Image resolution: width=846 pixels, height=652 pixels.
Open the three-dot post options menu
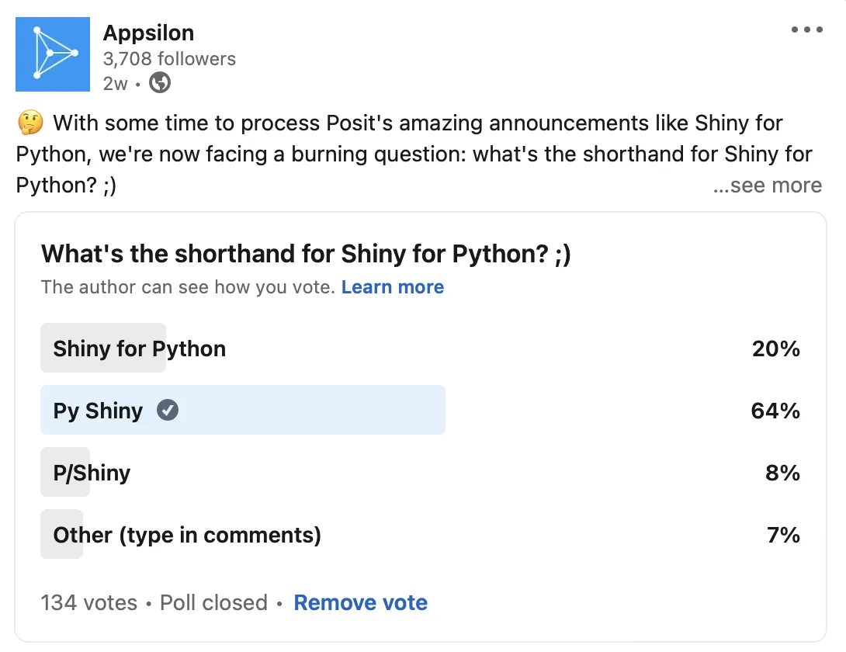(x=806, y=30)
